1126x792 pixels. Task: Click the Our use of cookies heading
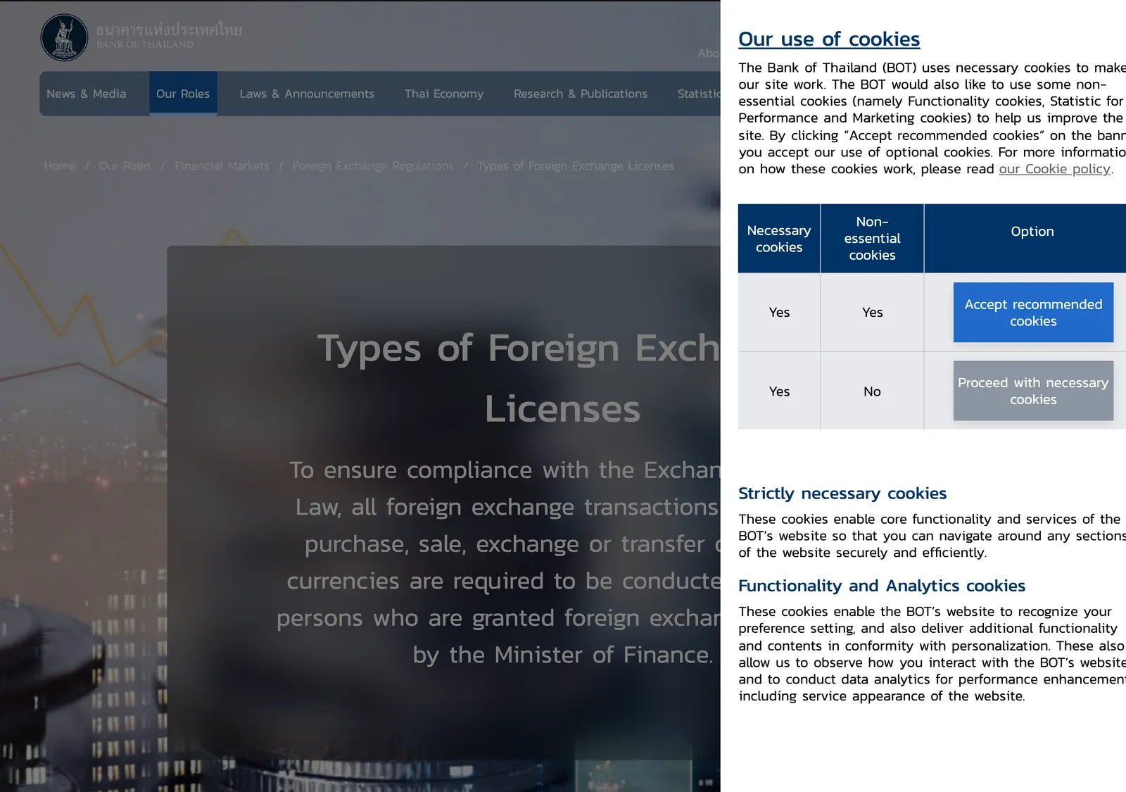click(829, 39)
